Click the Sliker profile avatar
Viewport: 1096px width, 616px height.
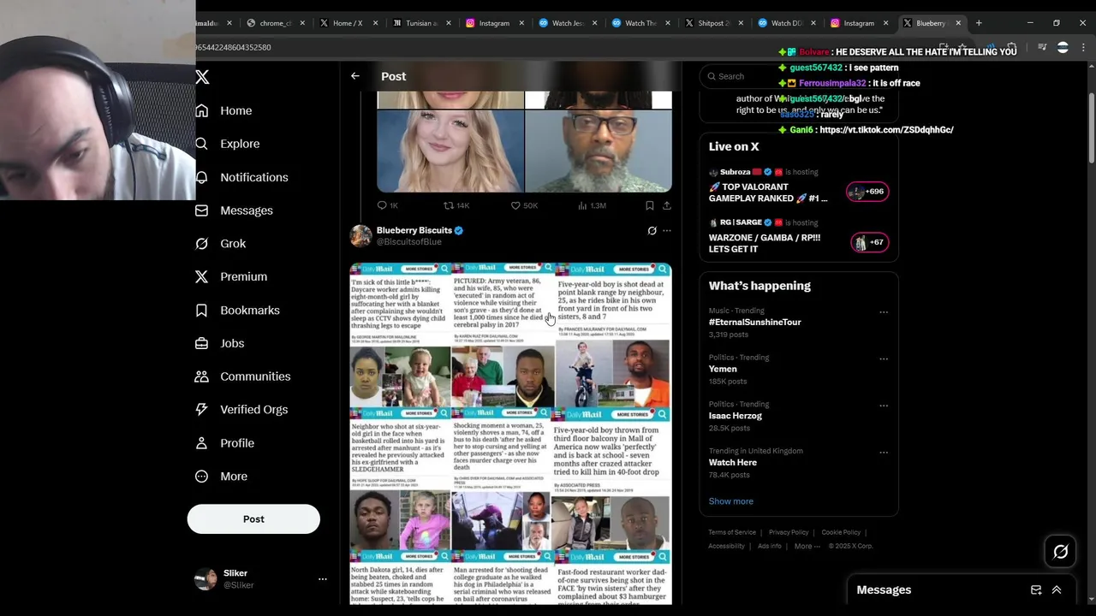[x=205, y=579]
